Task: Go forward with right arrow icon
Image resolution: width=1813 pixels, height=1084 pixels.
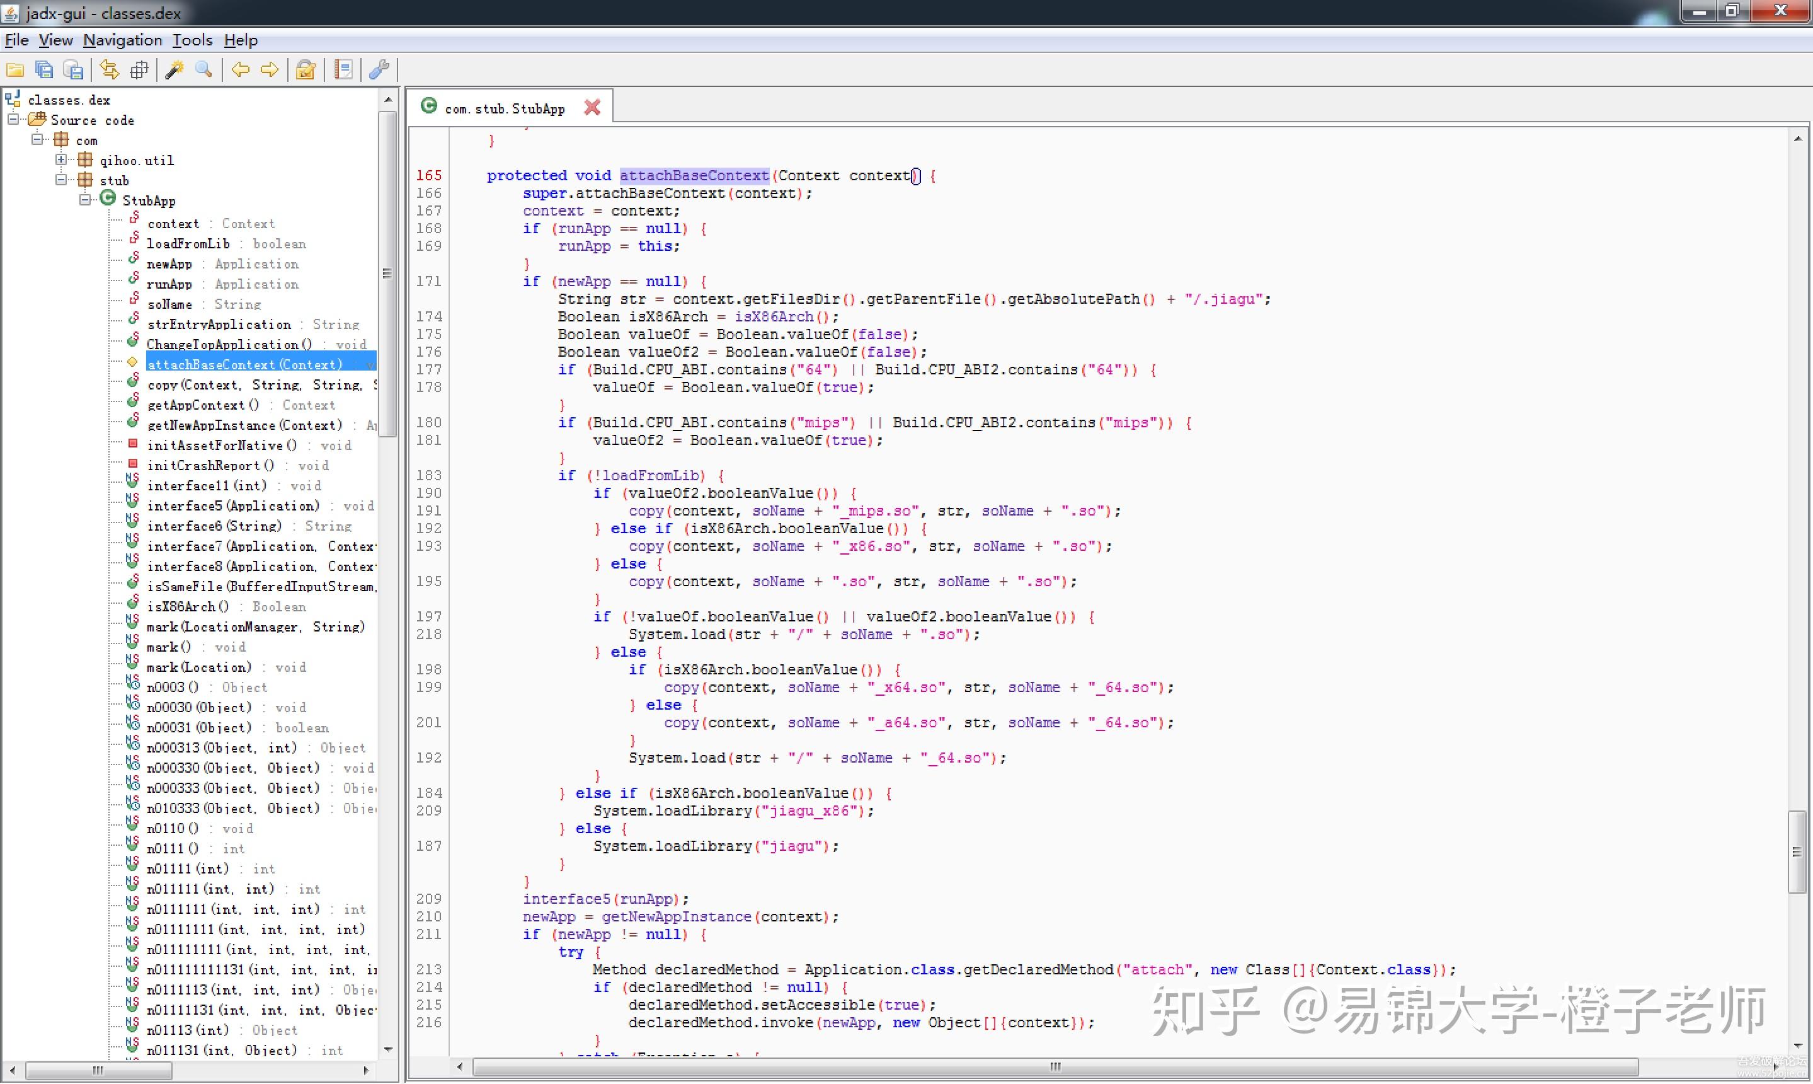Action: (x=270, y=69)
